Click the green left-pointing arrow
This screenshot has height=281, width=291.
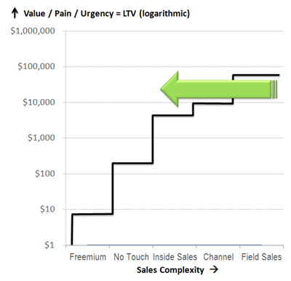point(218,89)
